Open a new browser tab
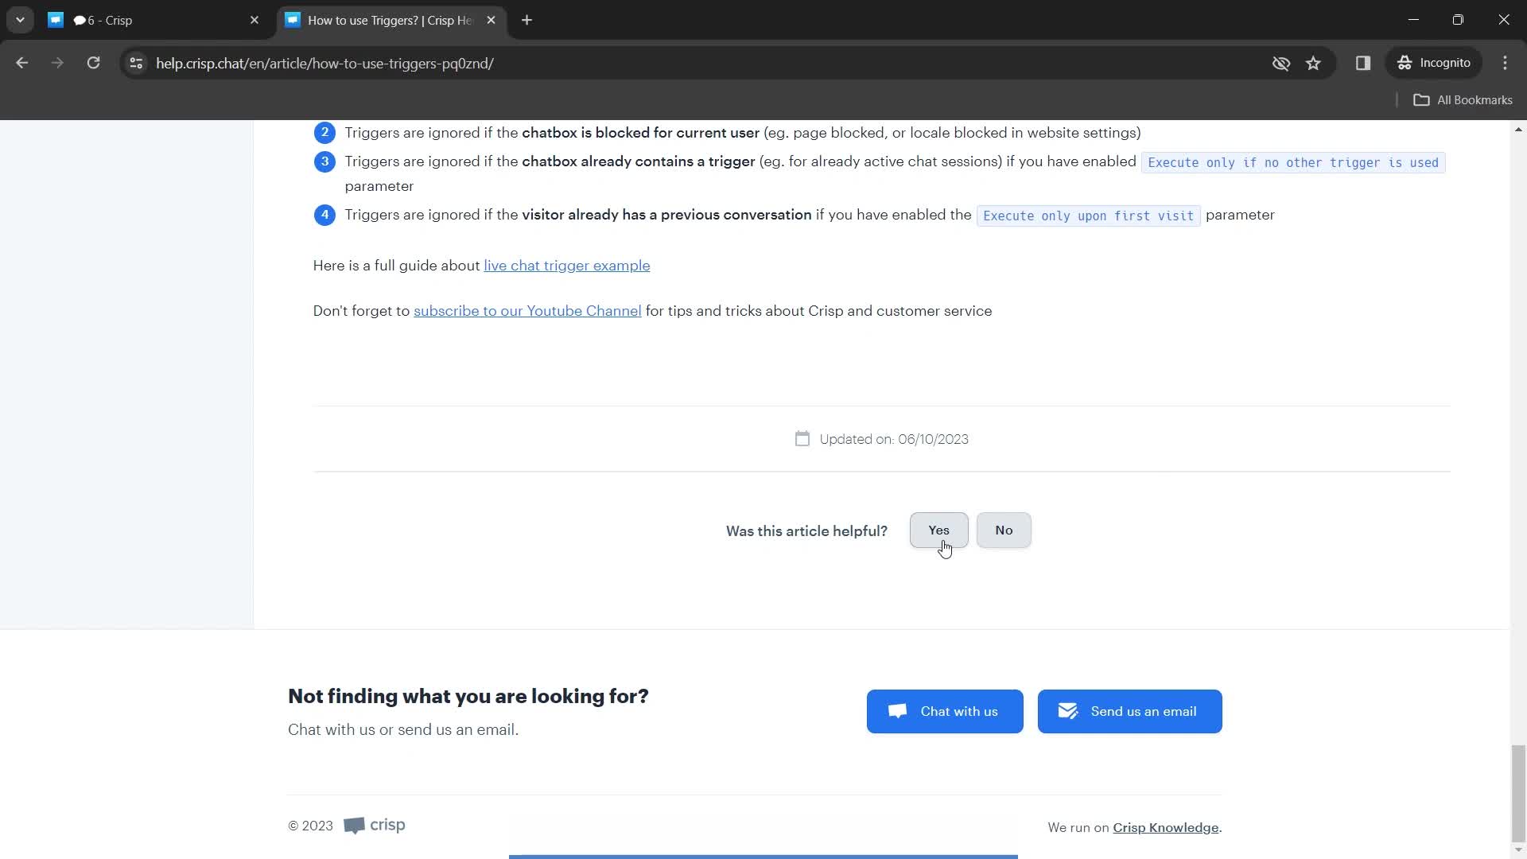The height and width of the screenshot is (859, 1527). 526,20
